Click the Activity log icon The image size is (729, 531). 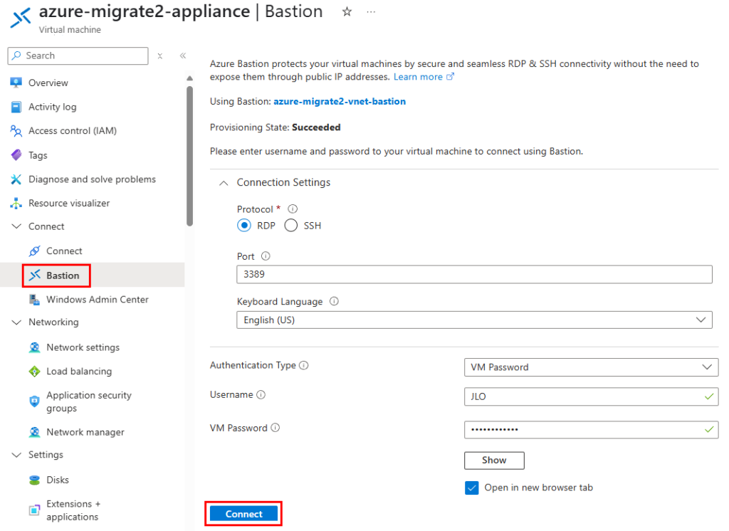click(16, 107)
